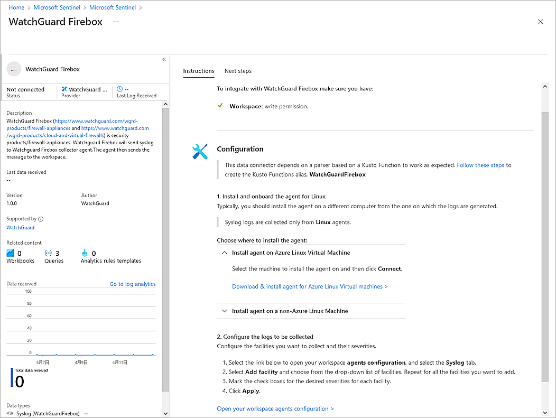Click the green checkmark next to Workspace permission

click(x=220, y=105)
